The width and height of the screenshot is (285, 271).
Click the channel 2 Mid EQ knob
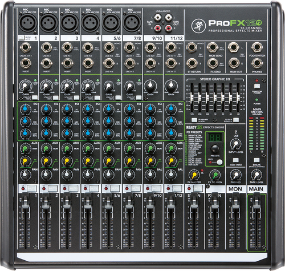pos(46,121)
